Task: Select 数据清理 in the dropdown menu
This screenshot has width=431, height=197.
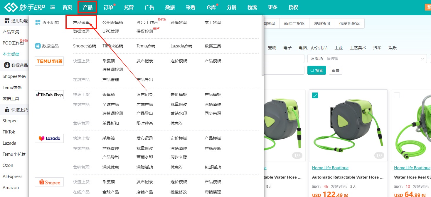Action: pyautogui.click(x=81, y=31)
